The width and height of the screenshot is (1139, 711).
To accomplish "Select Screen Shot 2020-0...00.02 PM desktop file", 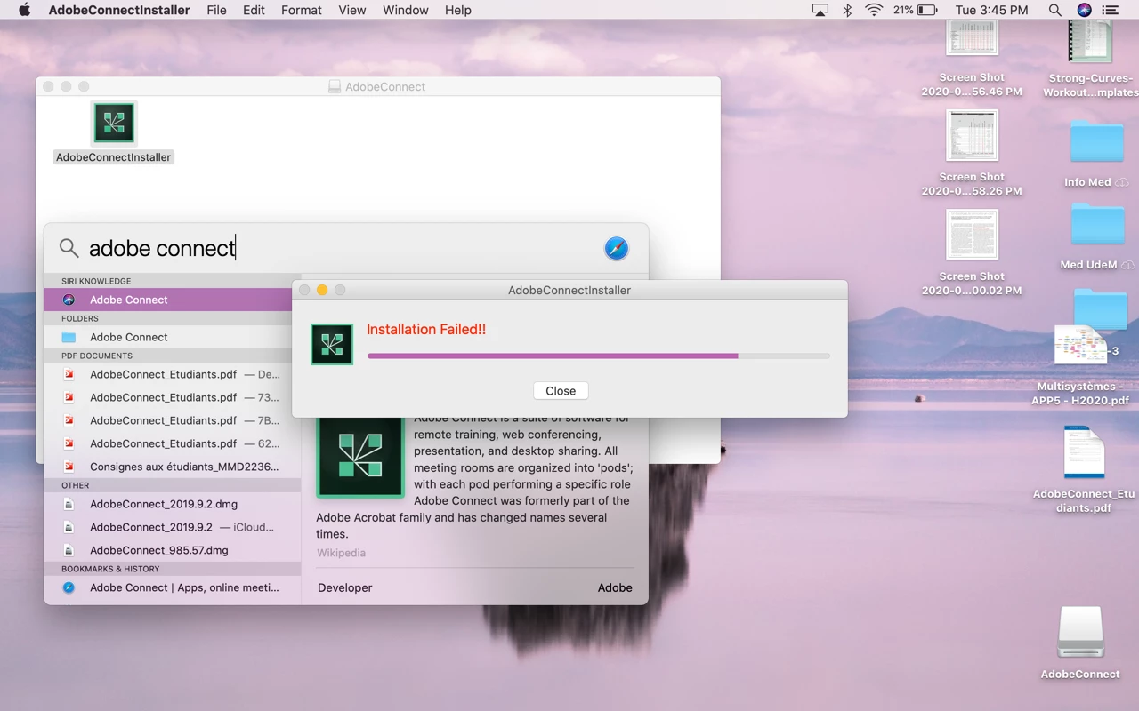I will (x=972, y=252).
